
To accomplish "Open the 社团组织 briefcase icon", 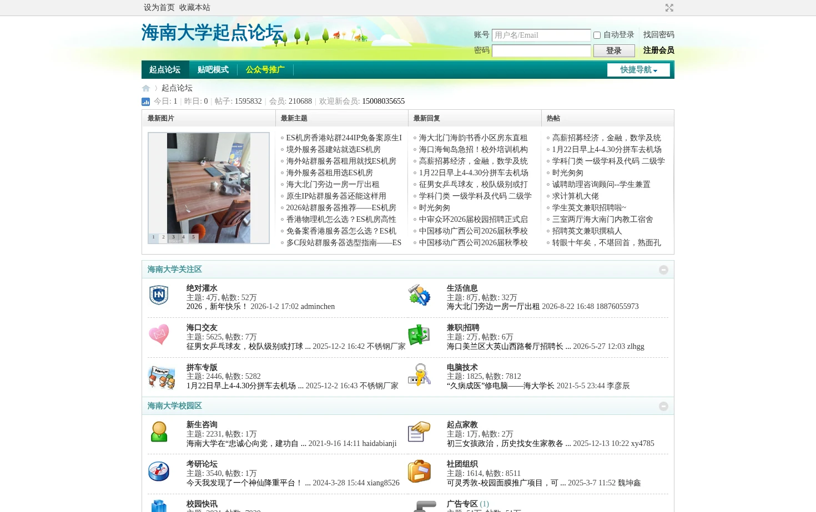I will tap(419, 471).
